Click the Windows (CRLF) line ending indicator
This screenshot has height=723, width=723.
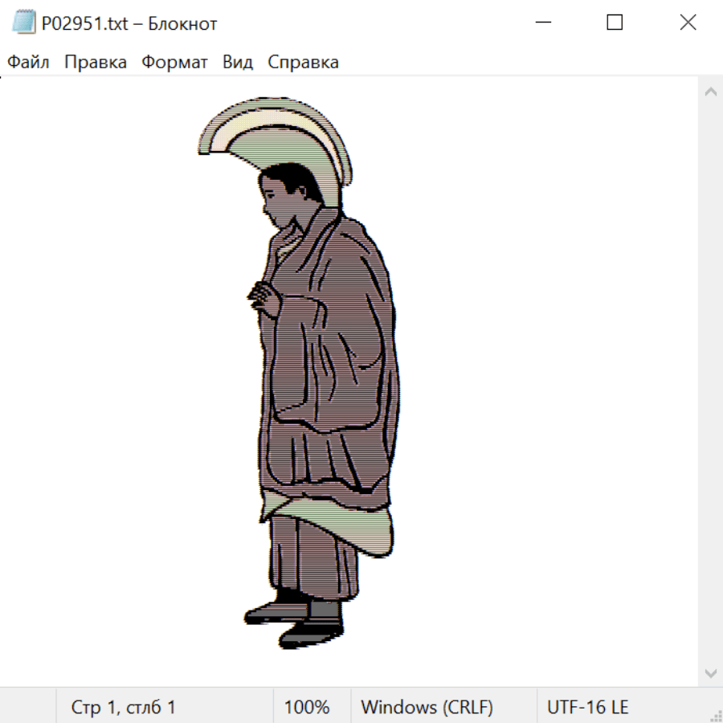(427, 707)
